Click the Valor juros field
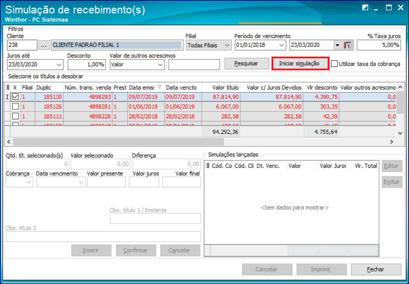The image size is (409, 284). coord(144,182)
